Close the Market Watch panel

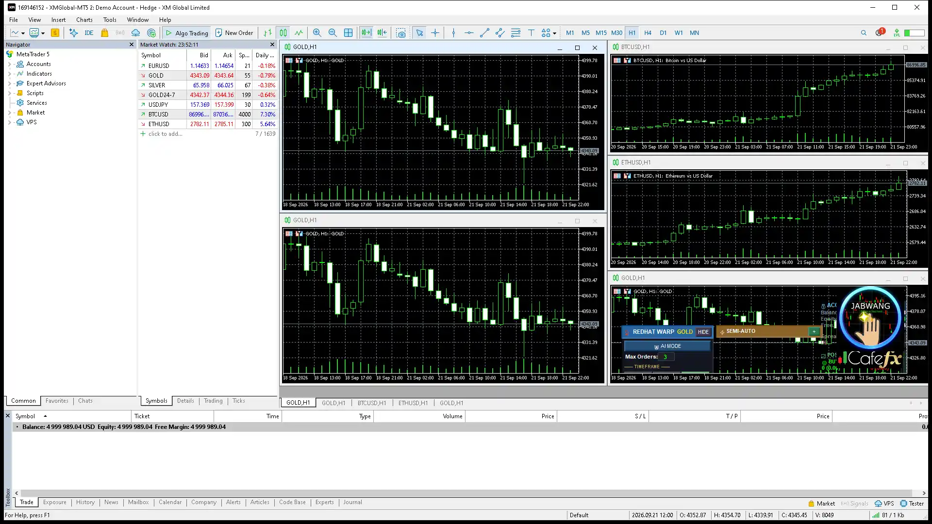[272, 45]
